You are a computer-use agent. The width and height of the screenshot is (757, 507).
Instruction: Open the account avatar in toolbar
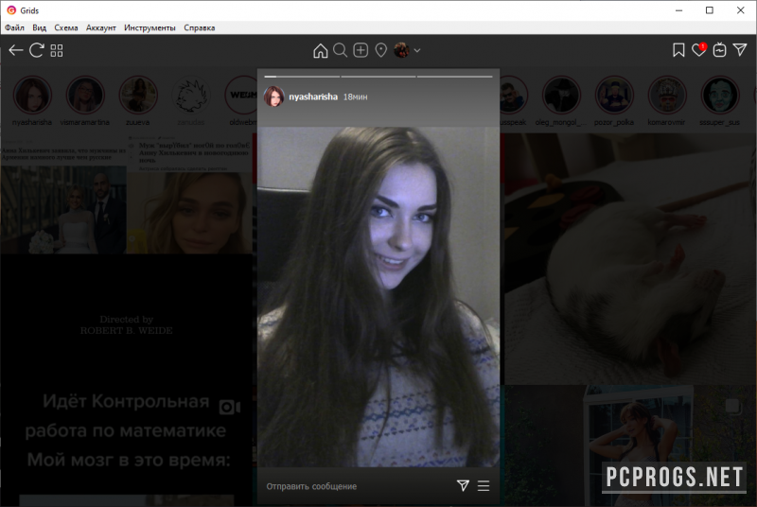[401, 50]
